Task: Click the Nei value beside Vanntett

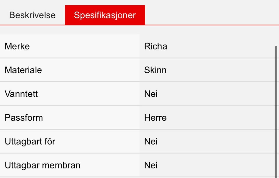Action: pos(151,94)
